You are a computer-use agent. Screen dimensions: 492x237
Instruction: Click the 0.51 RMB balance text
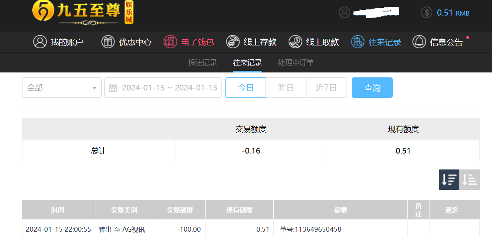pos(453,13)
